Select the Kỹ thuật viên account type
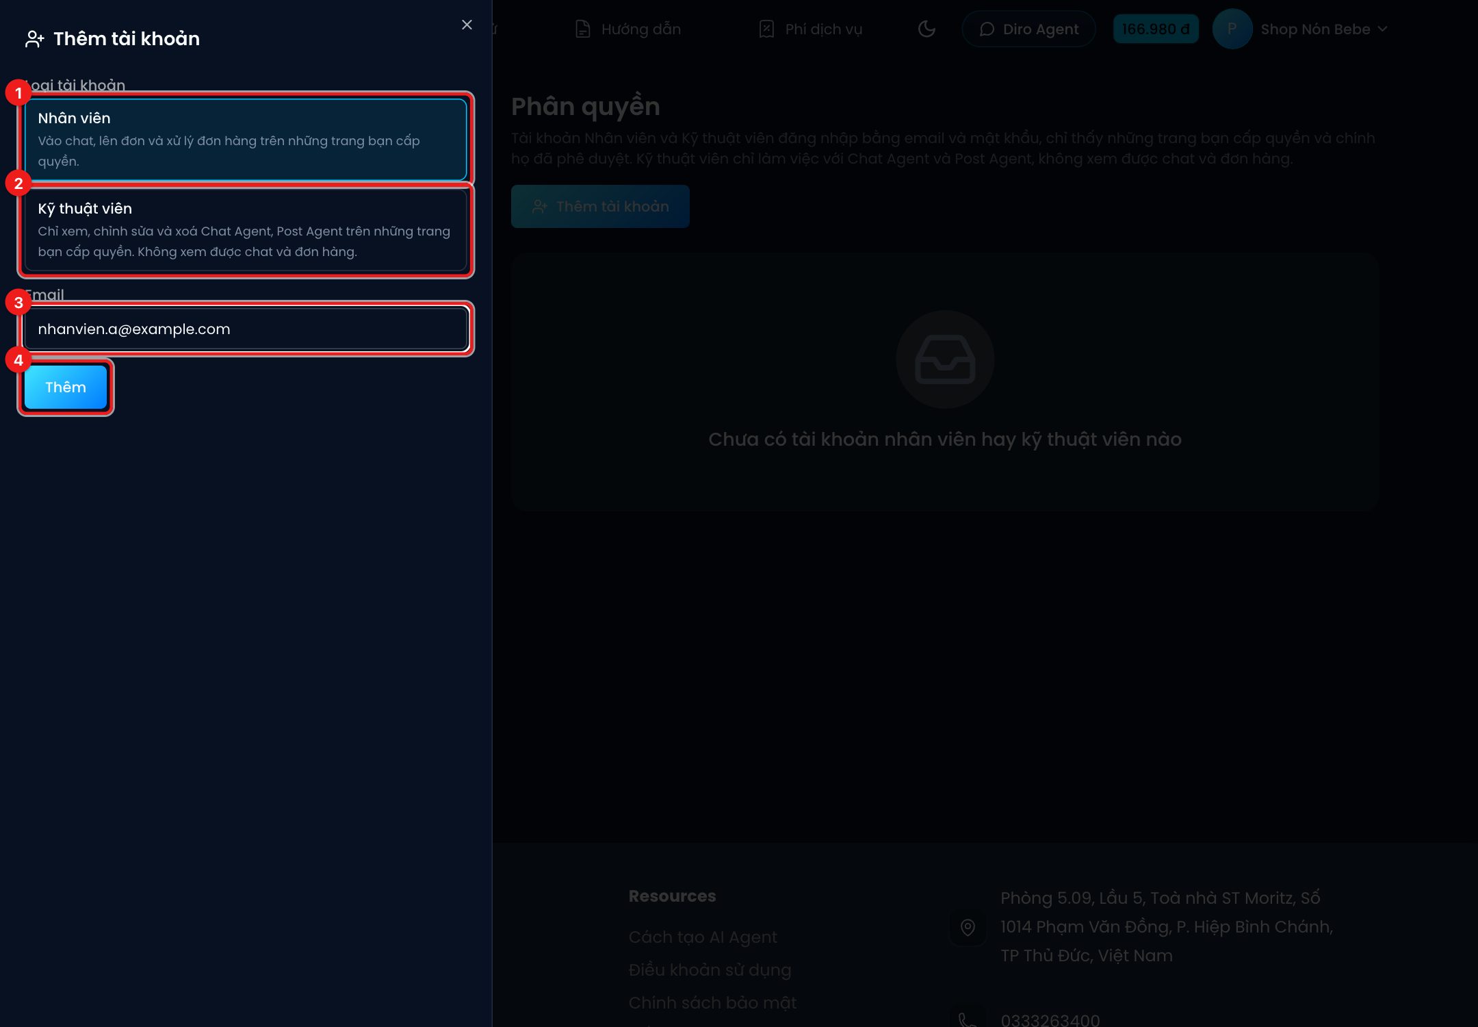The width and height of the screenshot is (1478, 1027). click(x=246, y=229)
